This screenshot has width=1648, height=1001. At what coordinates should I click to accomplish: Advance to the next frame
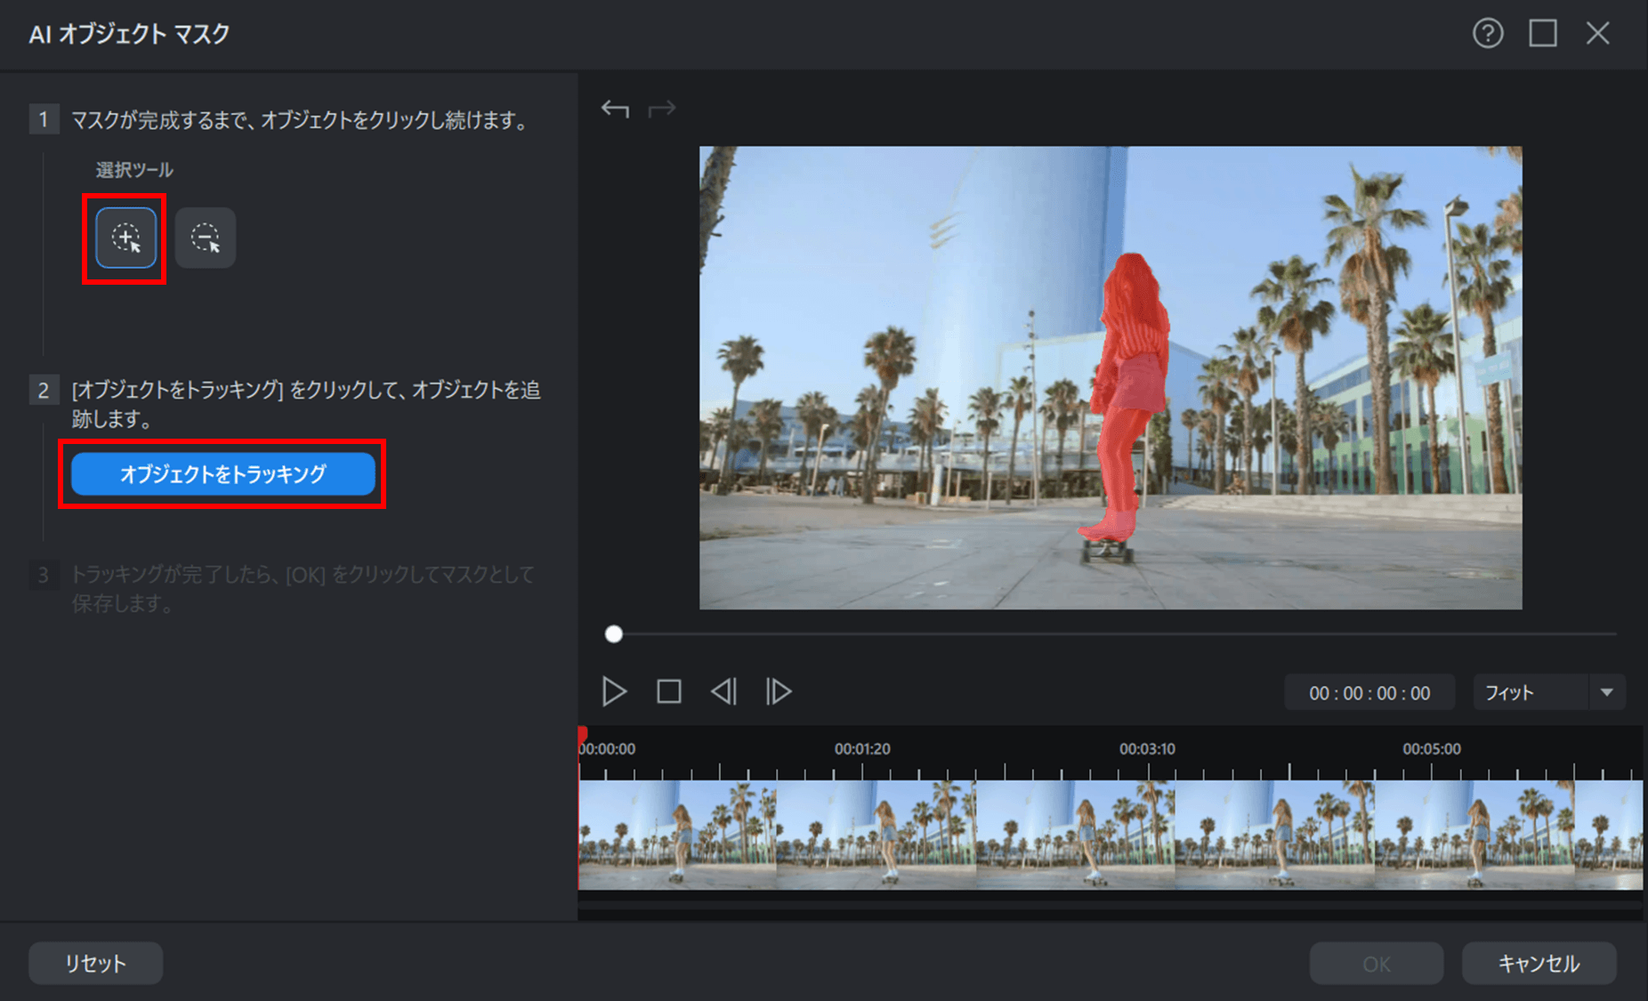[x=779, y=691]
